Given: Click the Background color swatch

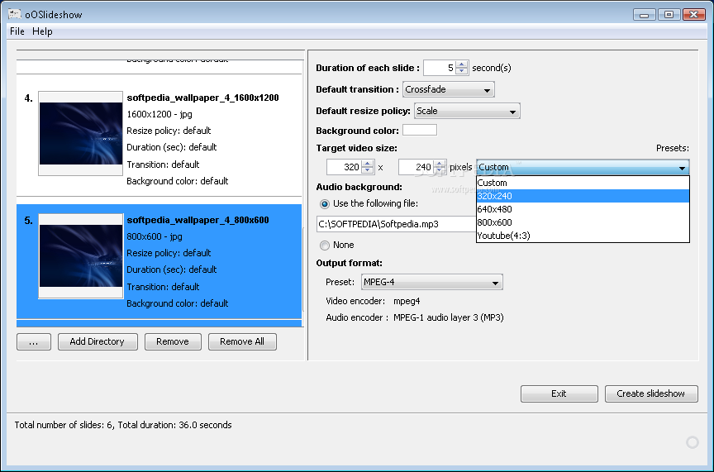Looking at the screenshot, I should pos(420,131).
